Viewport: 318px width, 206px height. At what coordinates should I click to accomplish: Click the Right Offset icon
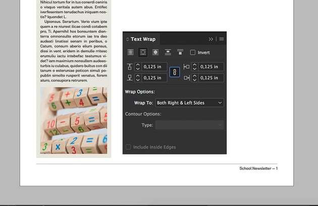tap(187, 78)
